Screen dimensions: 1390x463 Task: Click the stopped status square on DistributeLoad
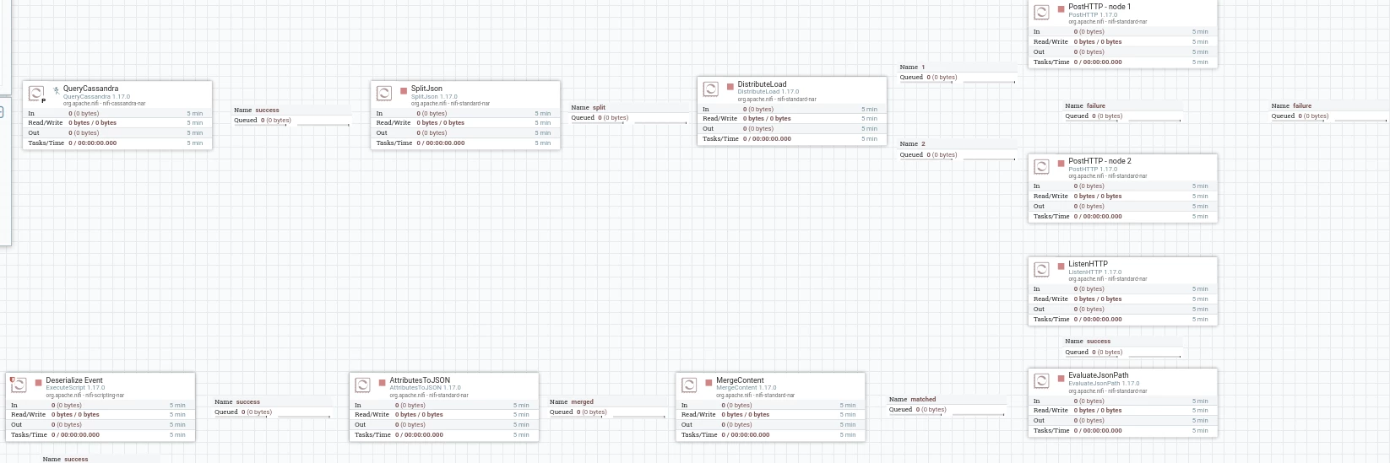coord(730,86)
